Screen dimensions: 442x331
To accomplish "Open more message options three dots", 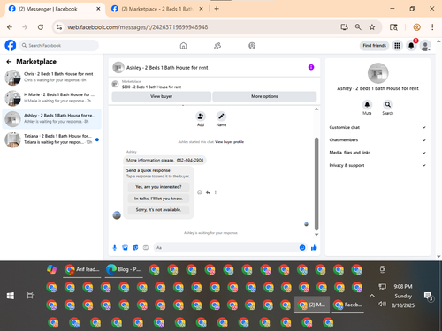I will [216, 192].
